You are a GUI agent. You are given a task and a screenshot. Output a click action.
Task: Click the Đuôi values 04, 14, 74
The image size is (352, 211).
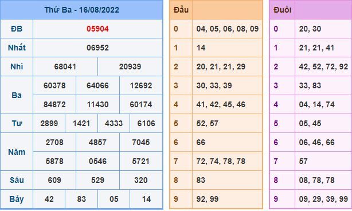[317, 104]
